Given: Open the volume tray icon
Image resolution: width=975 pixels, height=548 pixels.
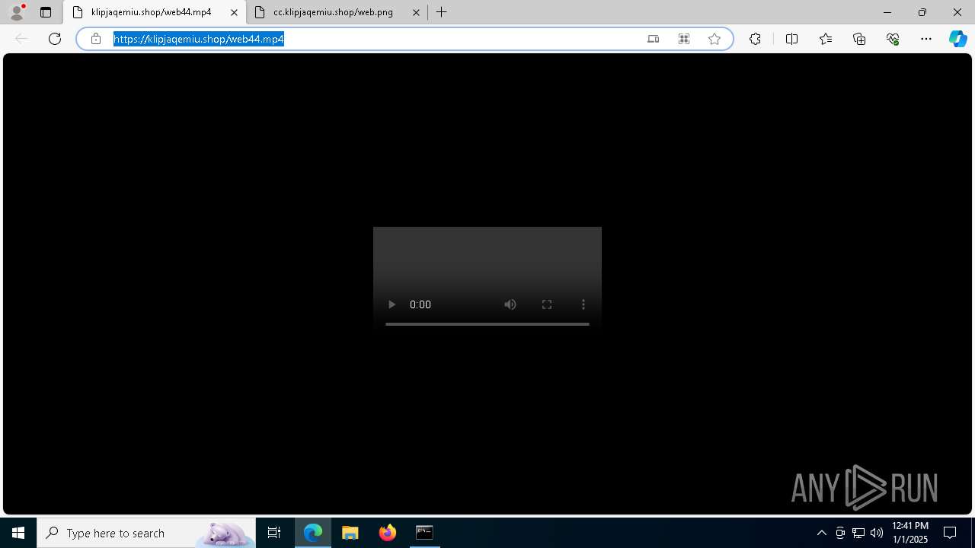Looking at the screenshot, I should tap(877, 533).
